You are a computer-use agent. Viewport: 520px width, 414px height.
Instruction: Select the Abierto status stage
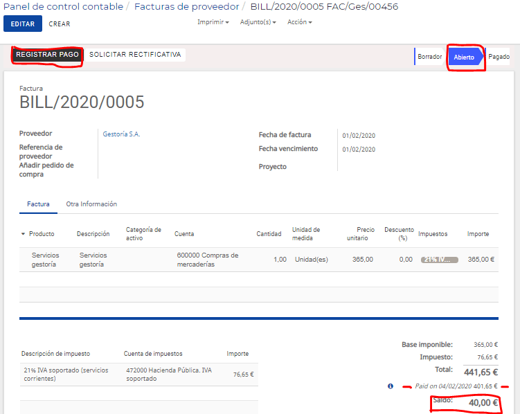point(464,57)
